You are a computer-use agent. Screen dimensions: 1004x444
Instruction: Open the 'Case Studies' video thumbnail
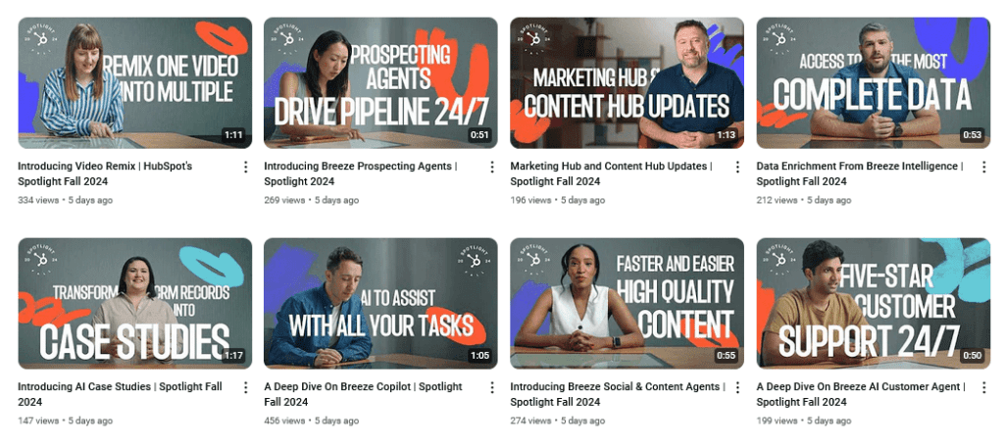point(135,303)
